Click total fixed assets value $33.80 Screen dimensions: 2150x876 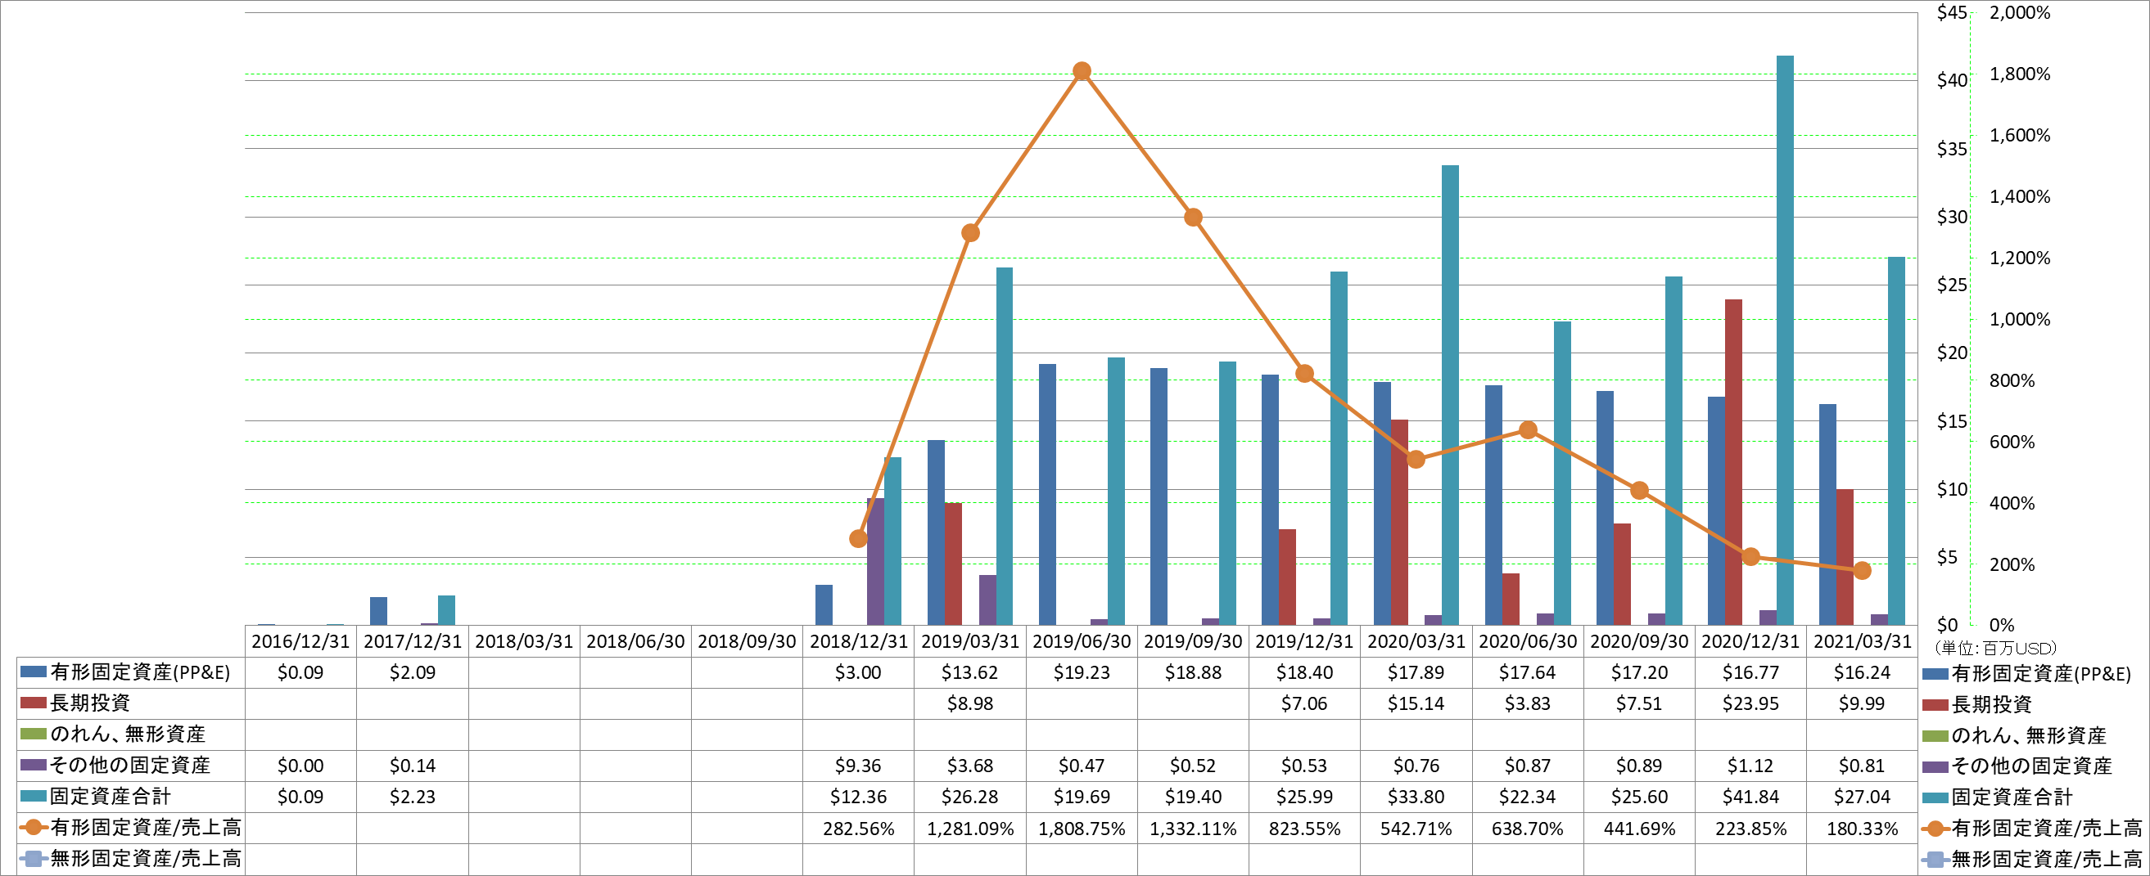pyautogui.click(x=1416, y=797)
